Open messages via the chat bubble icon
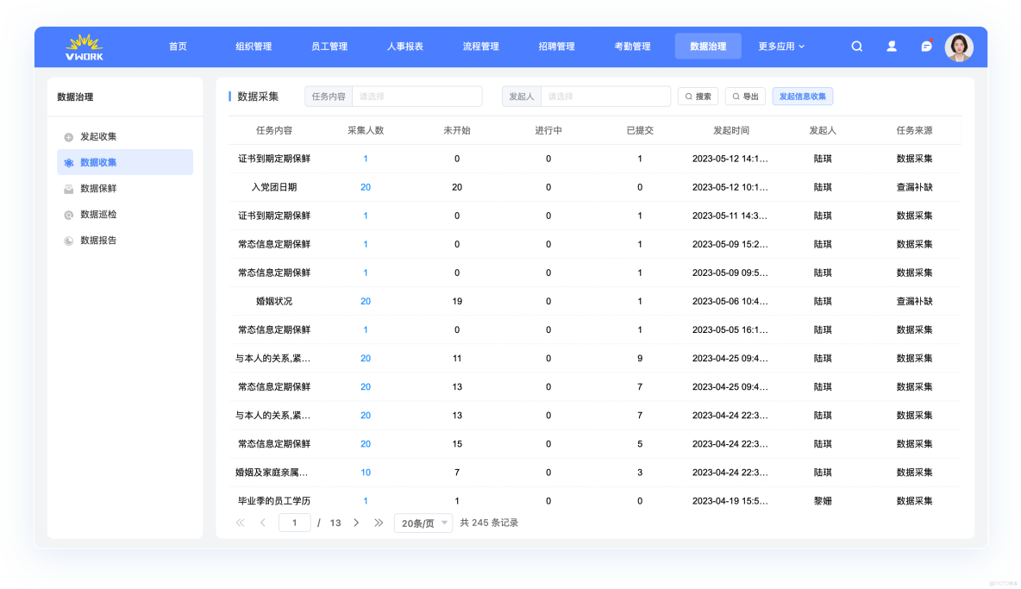Image resolution: width=1021 pixels, height=589 pixels. click(925, 46)
